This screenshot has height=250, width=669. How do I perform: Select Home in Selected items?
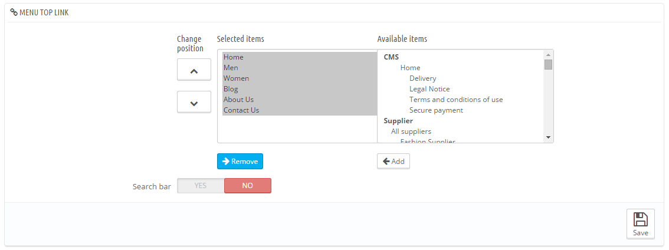coord(300,57)
